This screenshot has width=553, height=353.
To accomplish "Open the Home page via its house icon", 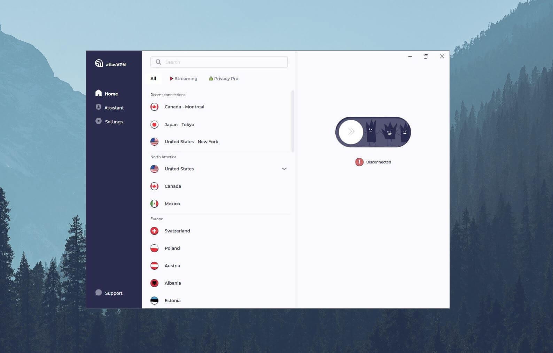I will click(x=99, y=93).
